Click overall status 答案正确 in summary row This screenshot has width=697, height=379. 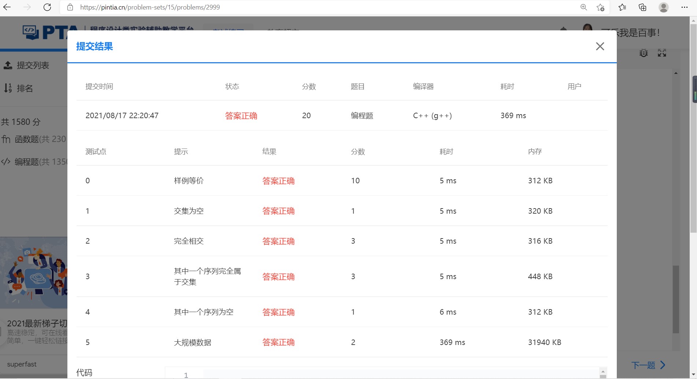pos(241,116)
